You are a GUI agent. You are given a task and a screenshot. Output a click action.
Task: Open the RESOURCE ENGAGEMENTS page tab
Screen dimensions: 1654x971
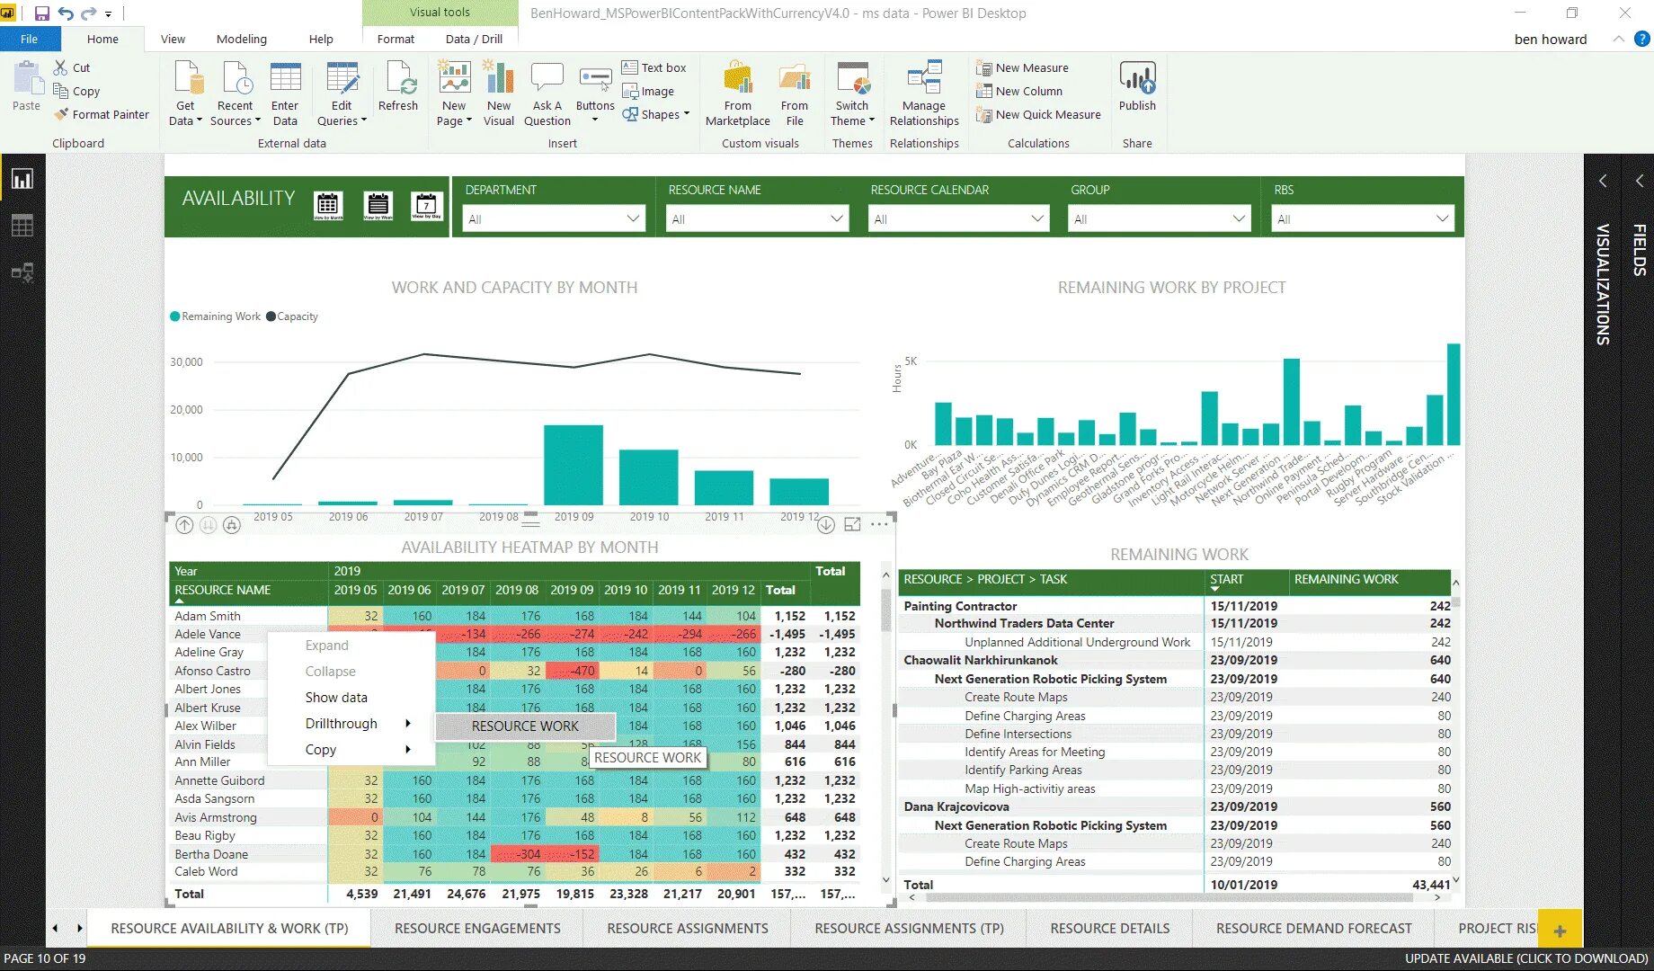(477, 929)
